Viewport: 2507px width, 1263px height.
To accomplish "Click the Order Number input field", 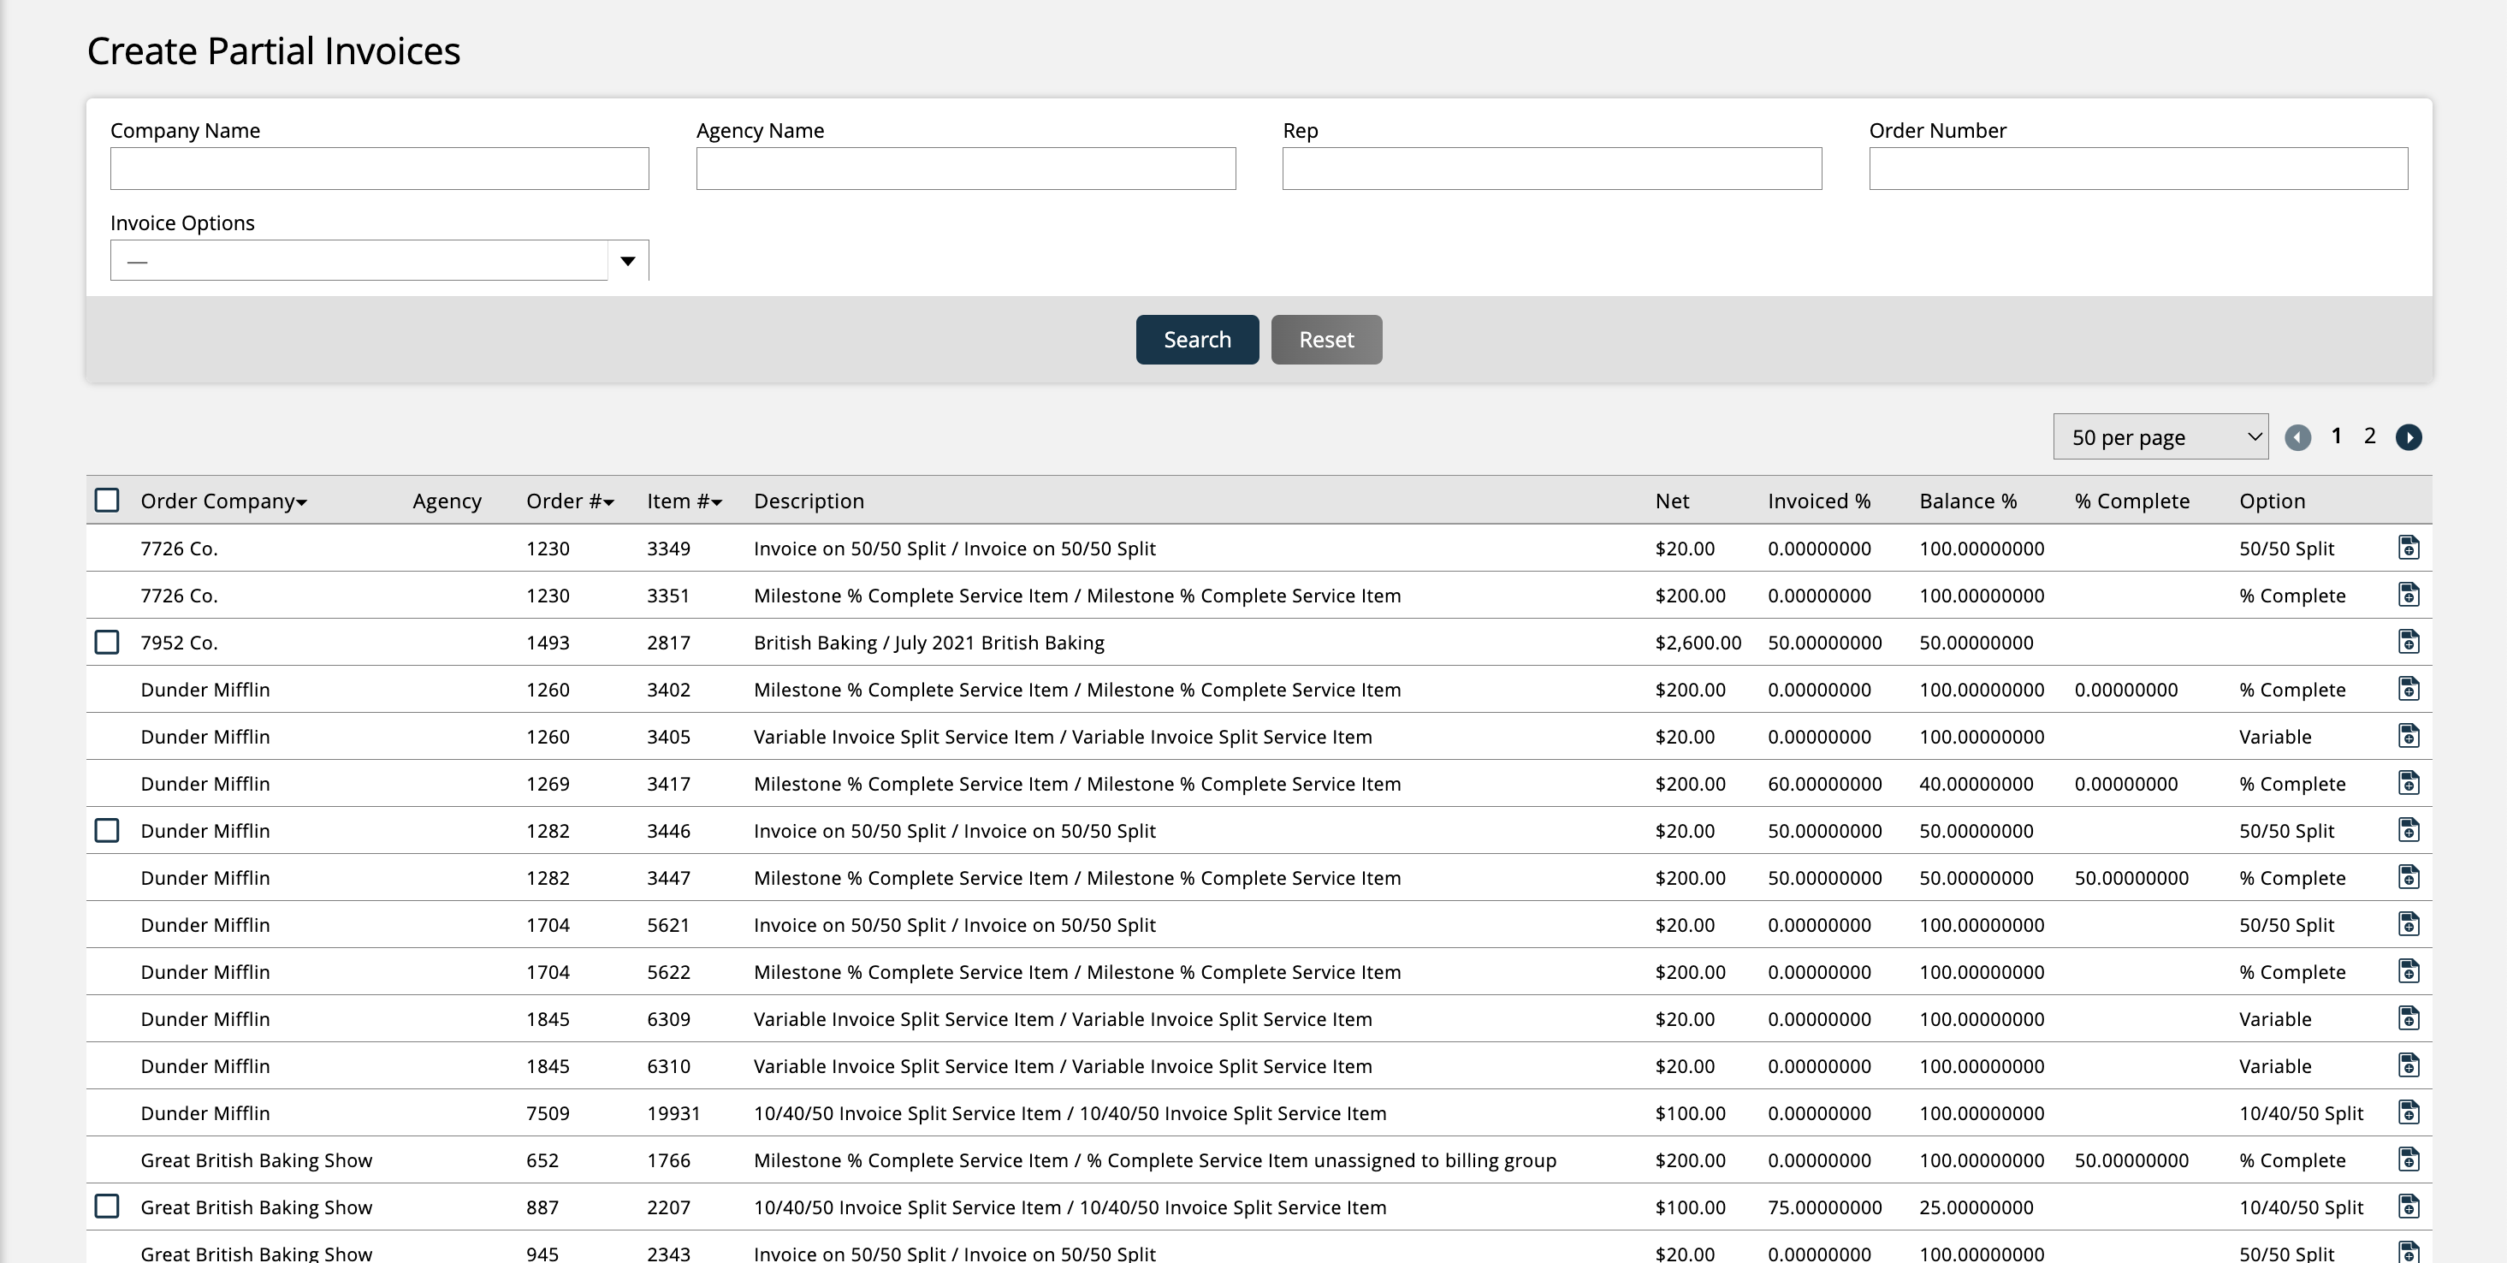I will [x=2137, y=168].
